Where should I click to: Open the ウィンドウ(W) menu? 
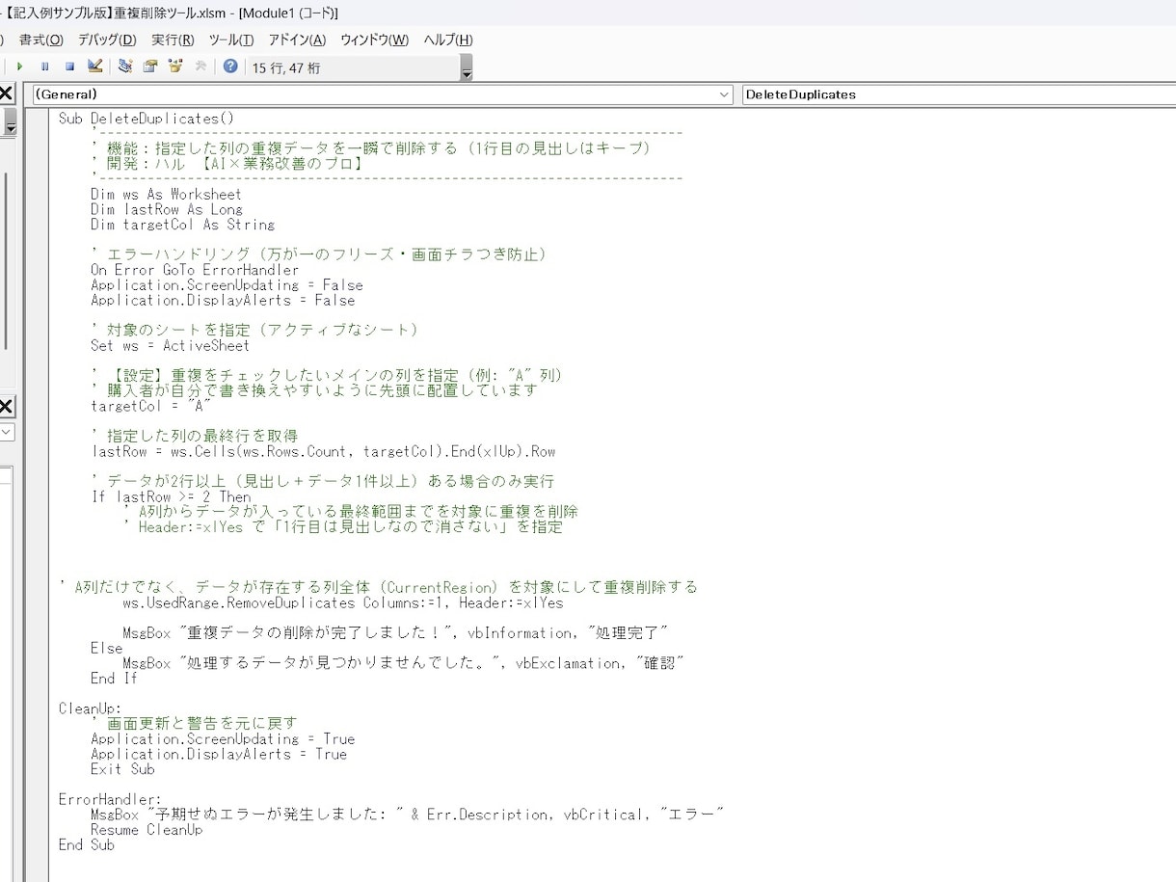point(374,40)
